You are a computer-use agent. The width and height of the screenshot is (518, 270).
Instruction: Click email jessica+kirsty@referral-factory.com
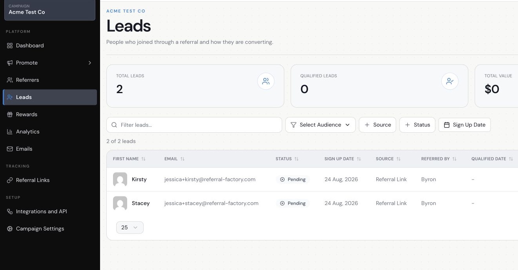[x=210, y=179]
